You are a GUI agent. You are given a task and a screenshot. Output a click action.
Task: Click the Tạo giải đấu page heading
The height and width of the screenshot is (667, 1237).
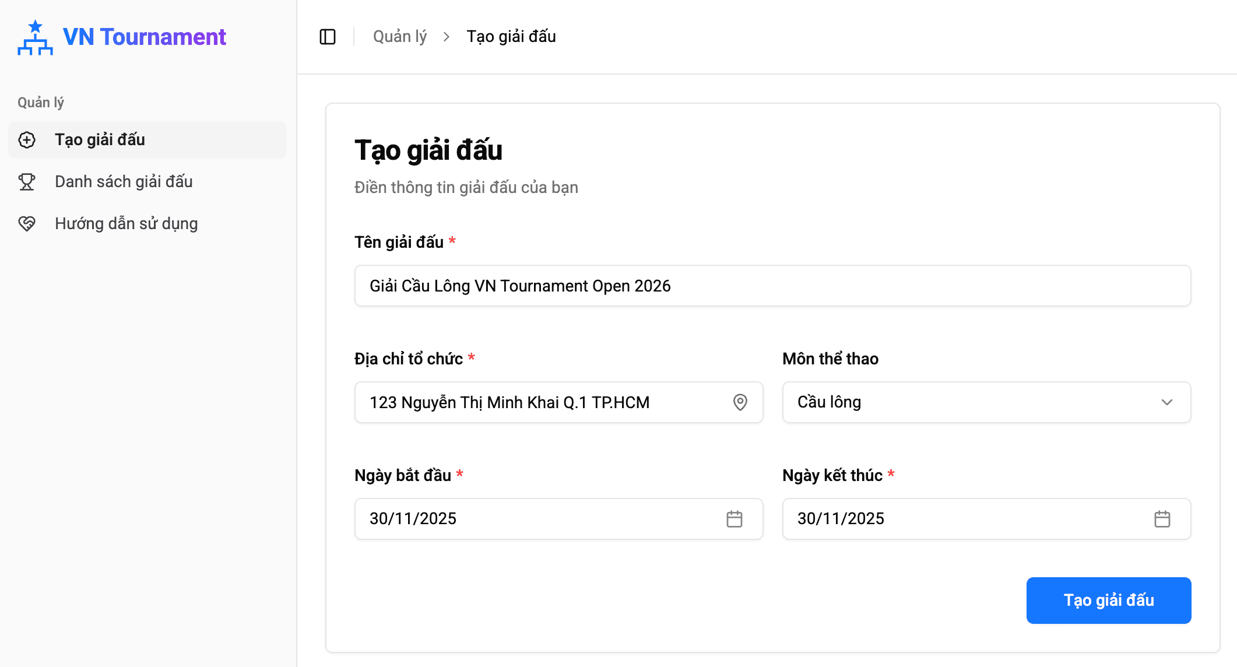tap(428, 150)
